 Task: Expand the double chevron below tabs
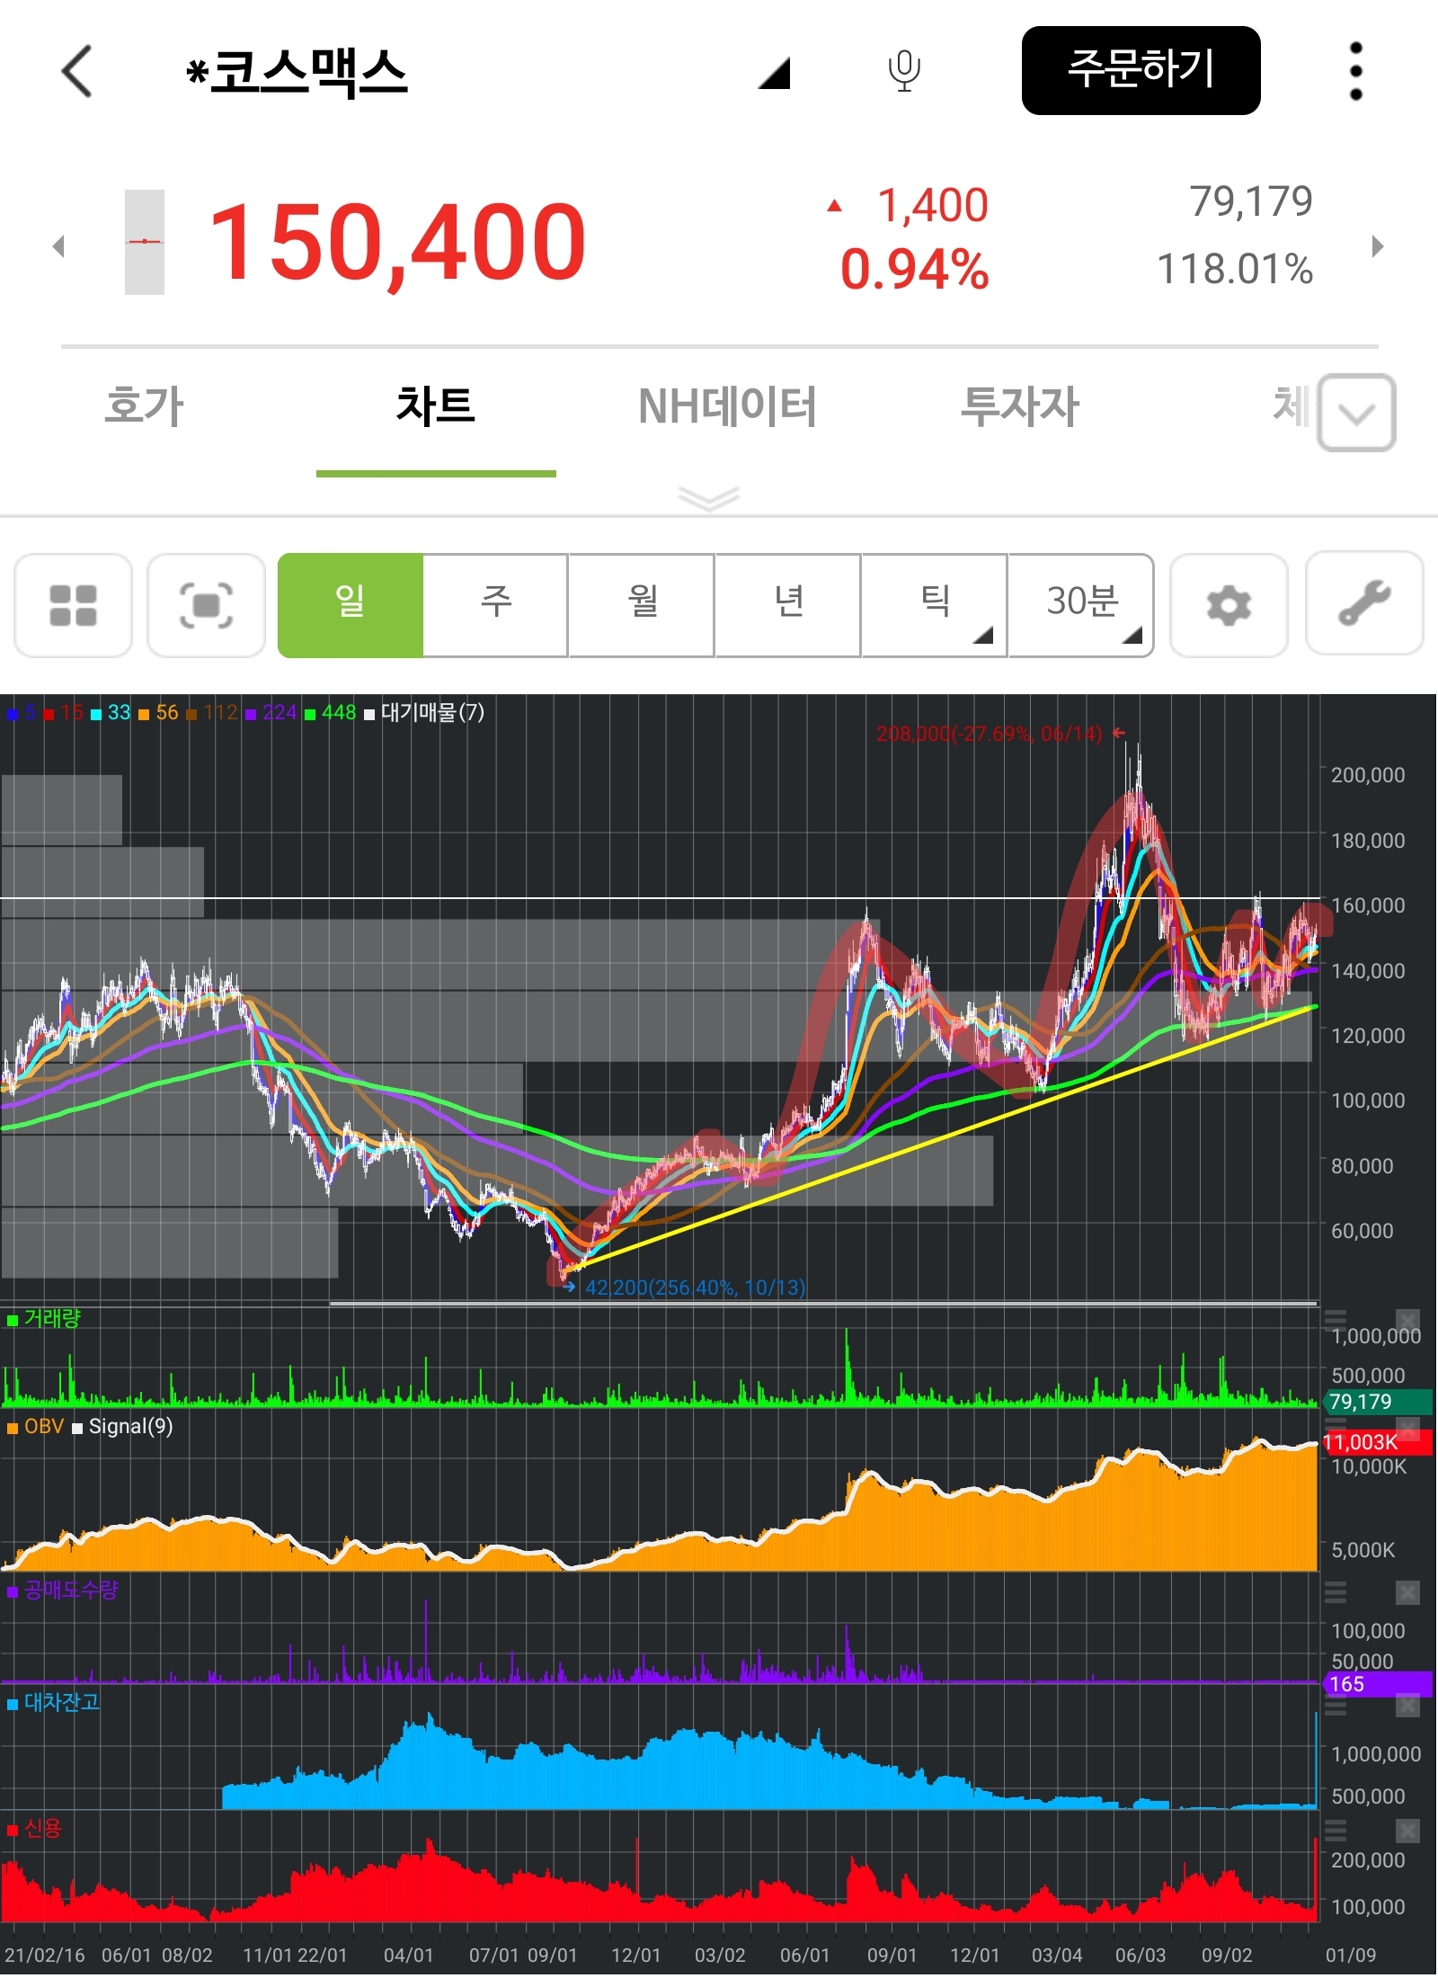[x=709, y=497]
